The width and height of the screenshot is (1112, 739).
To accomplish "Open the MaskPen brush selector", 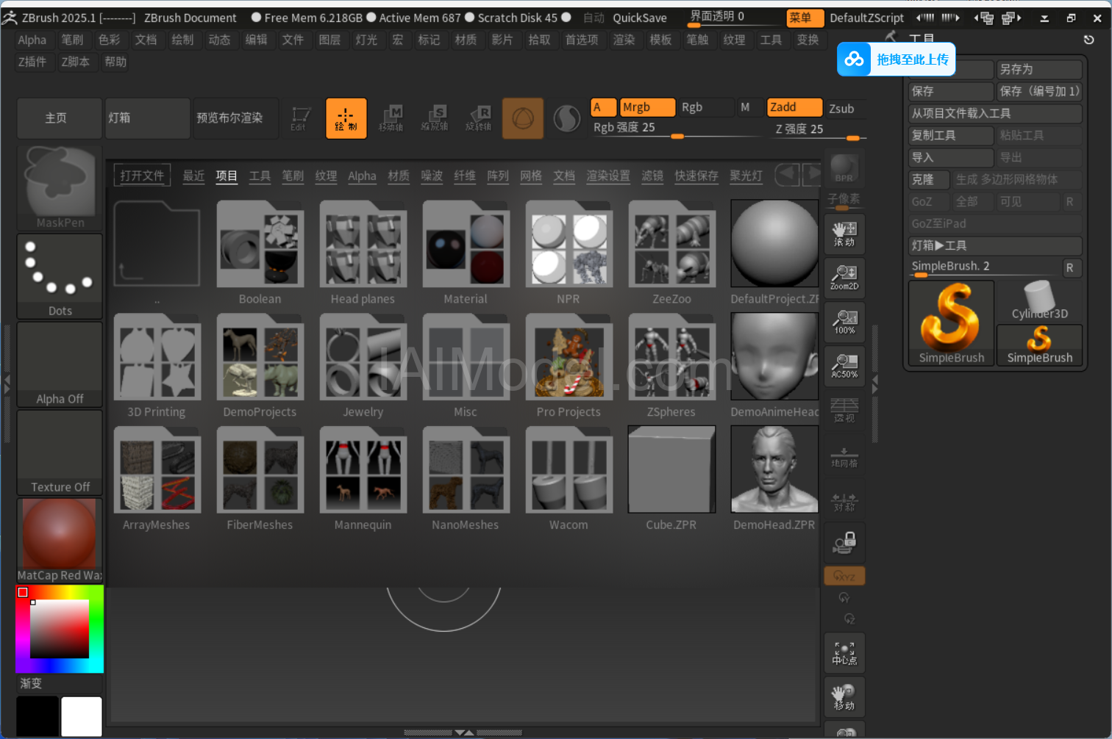I will [x=60, y=188].
